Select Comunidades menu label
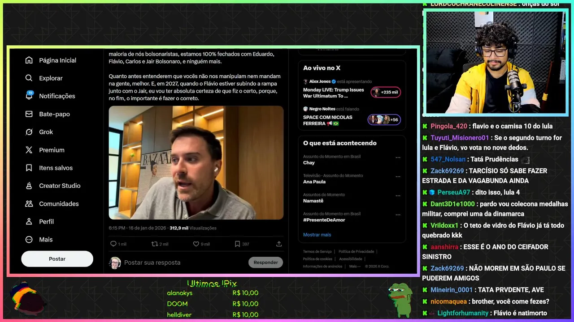The image size is (574, 322). pyautogui.click(x=59, y=203)
